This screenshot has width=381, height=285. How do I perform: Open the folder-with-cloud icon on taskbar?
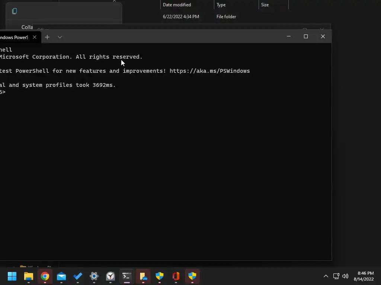tap(143, 276)
